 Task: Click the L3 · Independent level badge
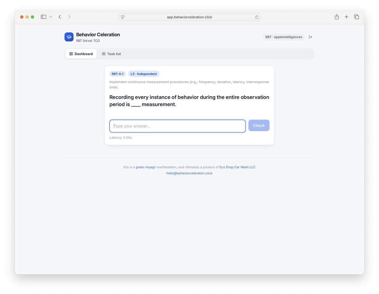(144, 74)
